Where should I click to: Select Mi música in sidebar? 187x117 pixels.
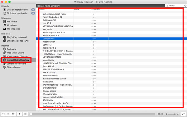tap(12, 25)
